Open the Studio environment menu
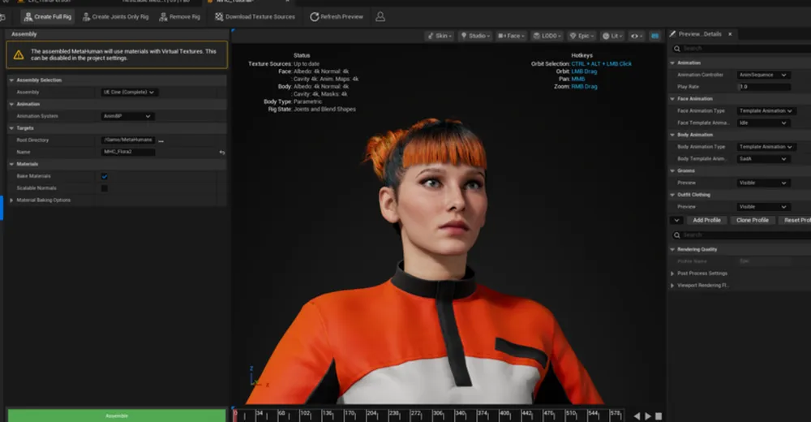The height and width of the screenshot is (422, 811). coord(474,36)
